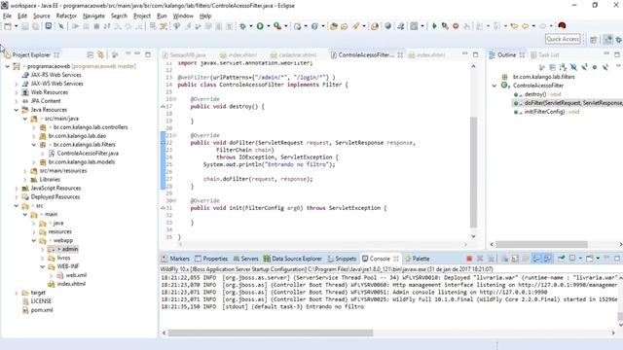Click the Clear Console icon
Image resolution: width=623 pixels, height=350 pixels.
pos(504,259)
